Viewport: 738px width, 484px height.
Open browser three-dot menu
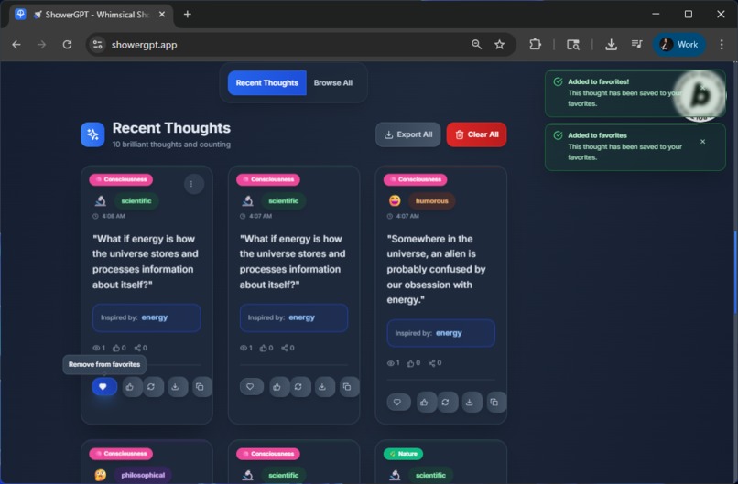[722, 45]
